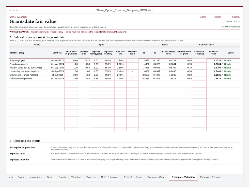Select dividend yield cell for Leadership team
This screenshot has height=187, width=249.
[132, 71]
